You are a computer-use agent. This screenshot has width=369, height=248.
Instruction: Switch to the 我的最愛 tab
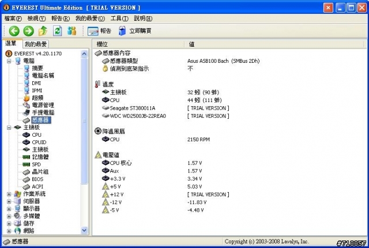pos(36,44)
